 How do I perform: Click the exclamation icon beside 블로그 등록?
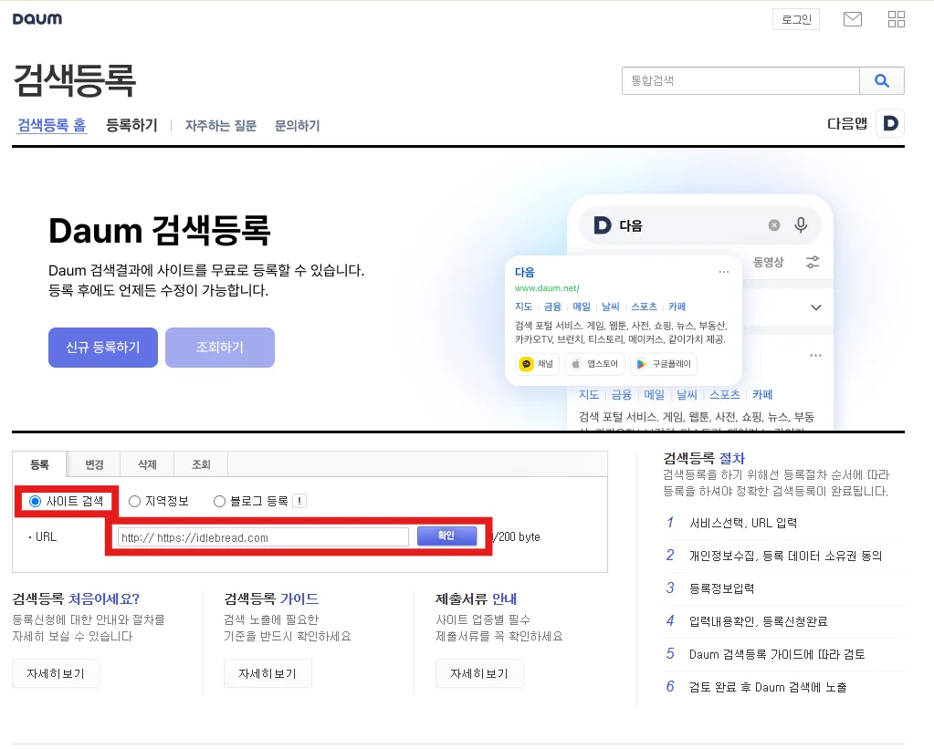tap(299, 501)
